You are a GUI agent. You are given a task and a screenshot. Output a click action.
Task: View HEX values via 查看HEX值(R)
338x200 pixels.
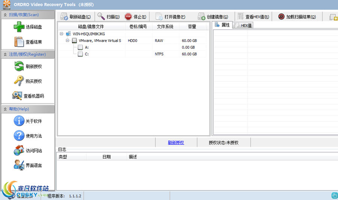[241, 16]
